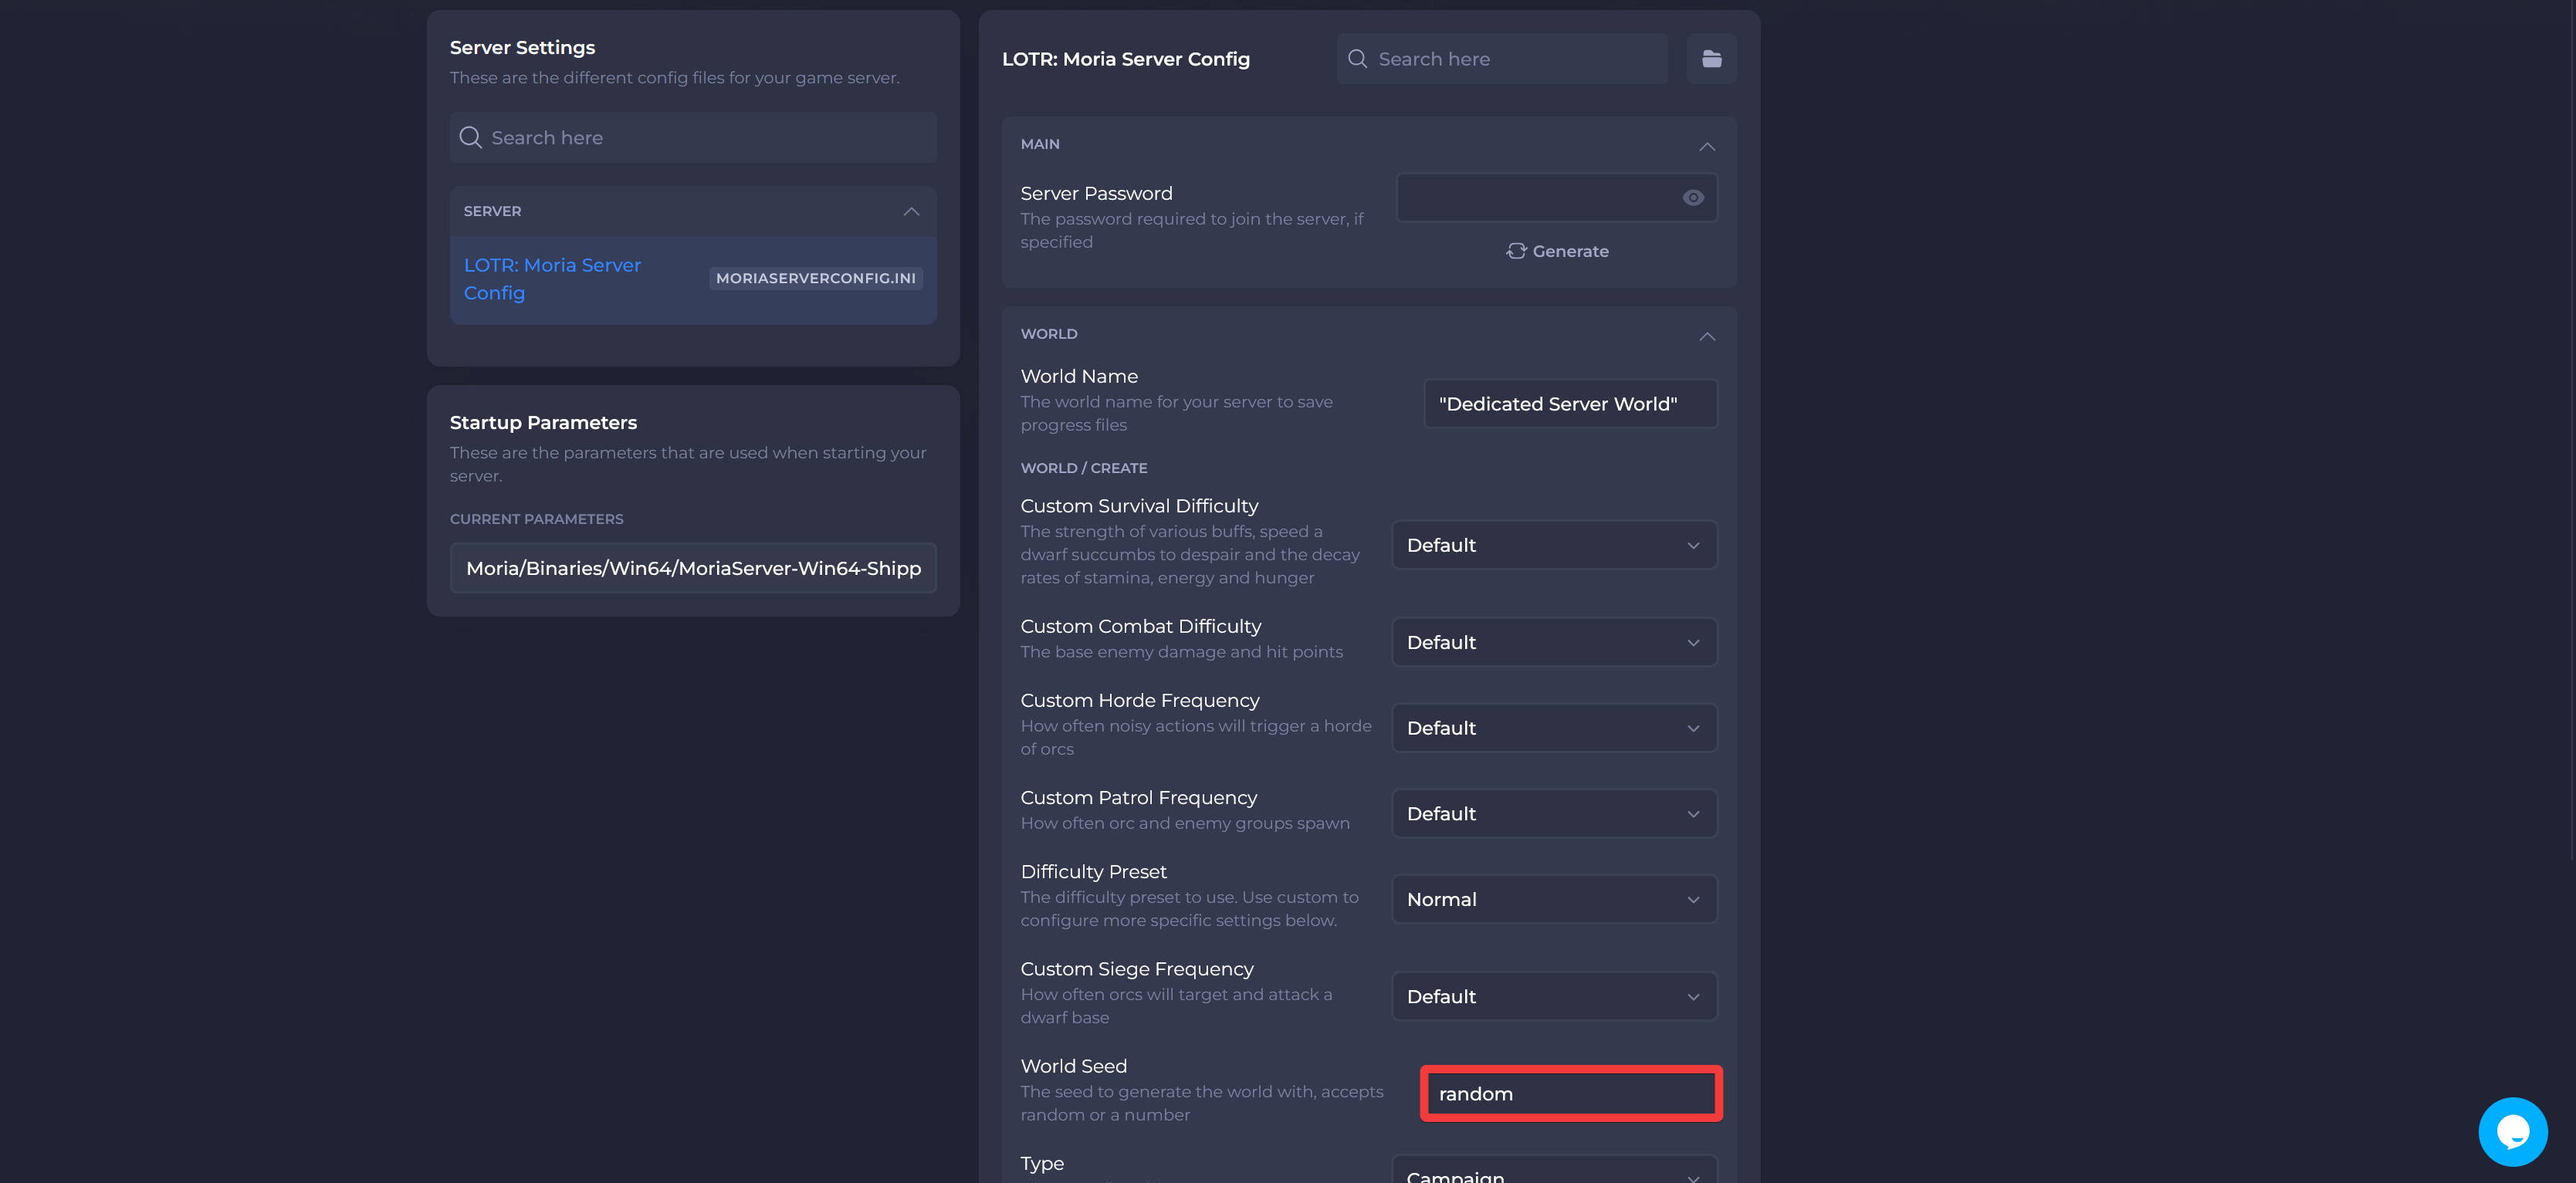Select LOTR: Moria Server Config file
Viewport: 2576px width, 1183px height.
tap(692, 280)
